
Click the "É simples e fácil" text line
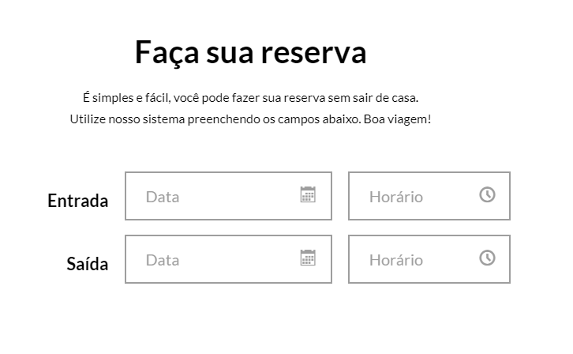click(250, 98)
